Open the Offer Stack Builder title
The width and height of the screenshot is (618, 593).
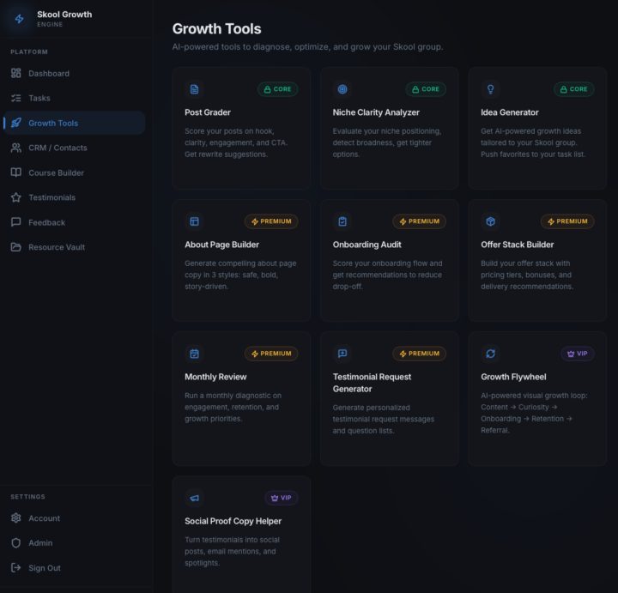coord(517,245)
